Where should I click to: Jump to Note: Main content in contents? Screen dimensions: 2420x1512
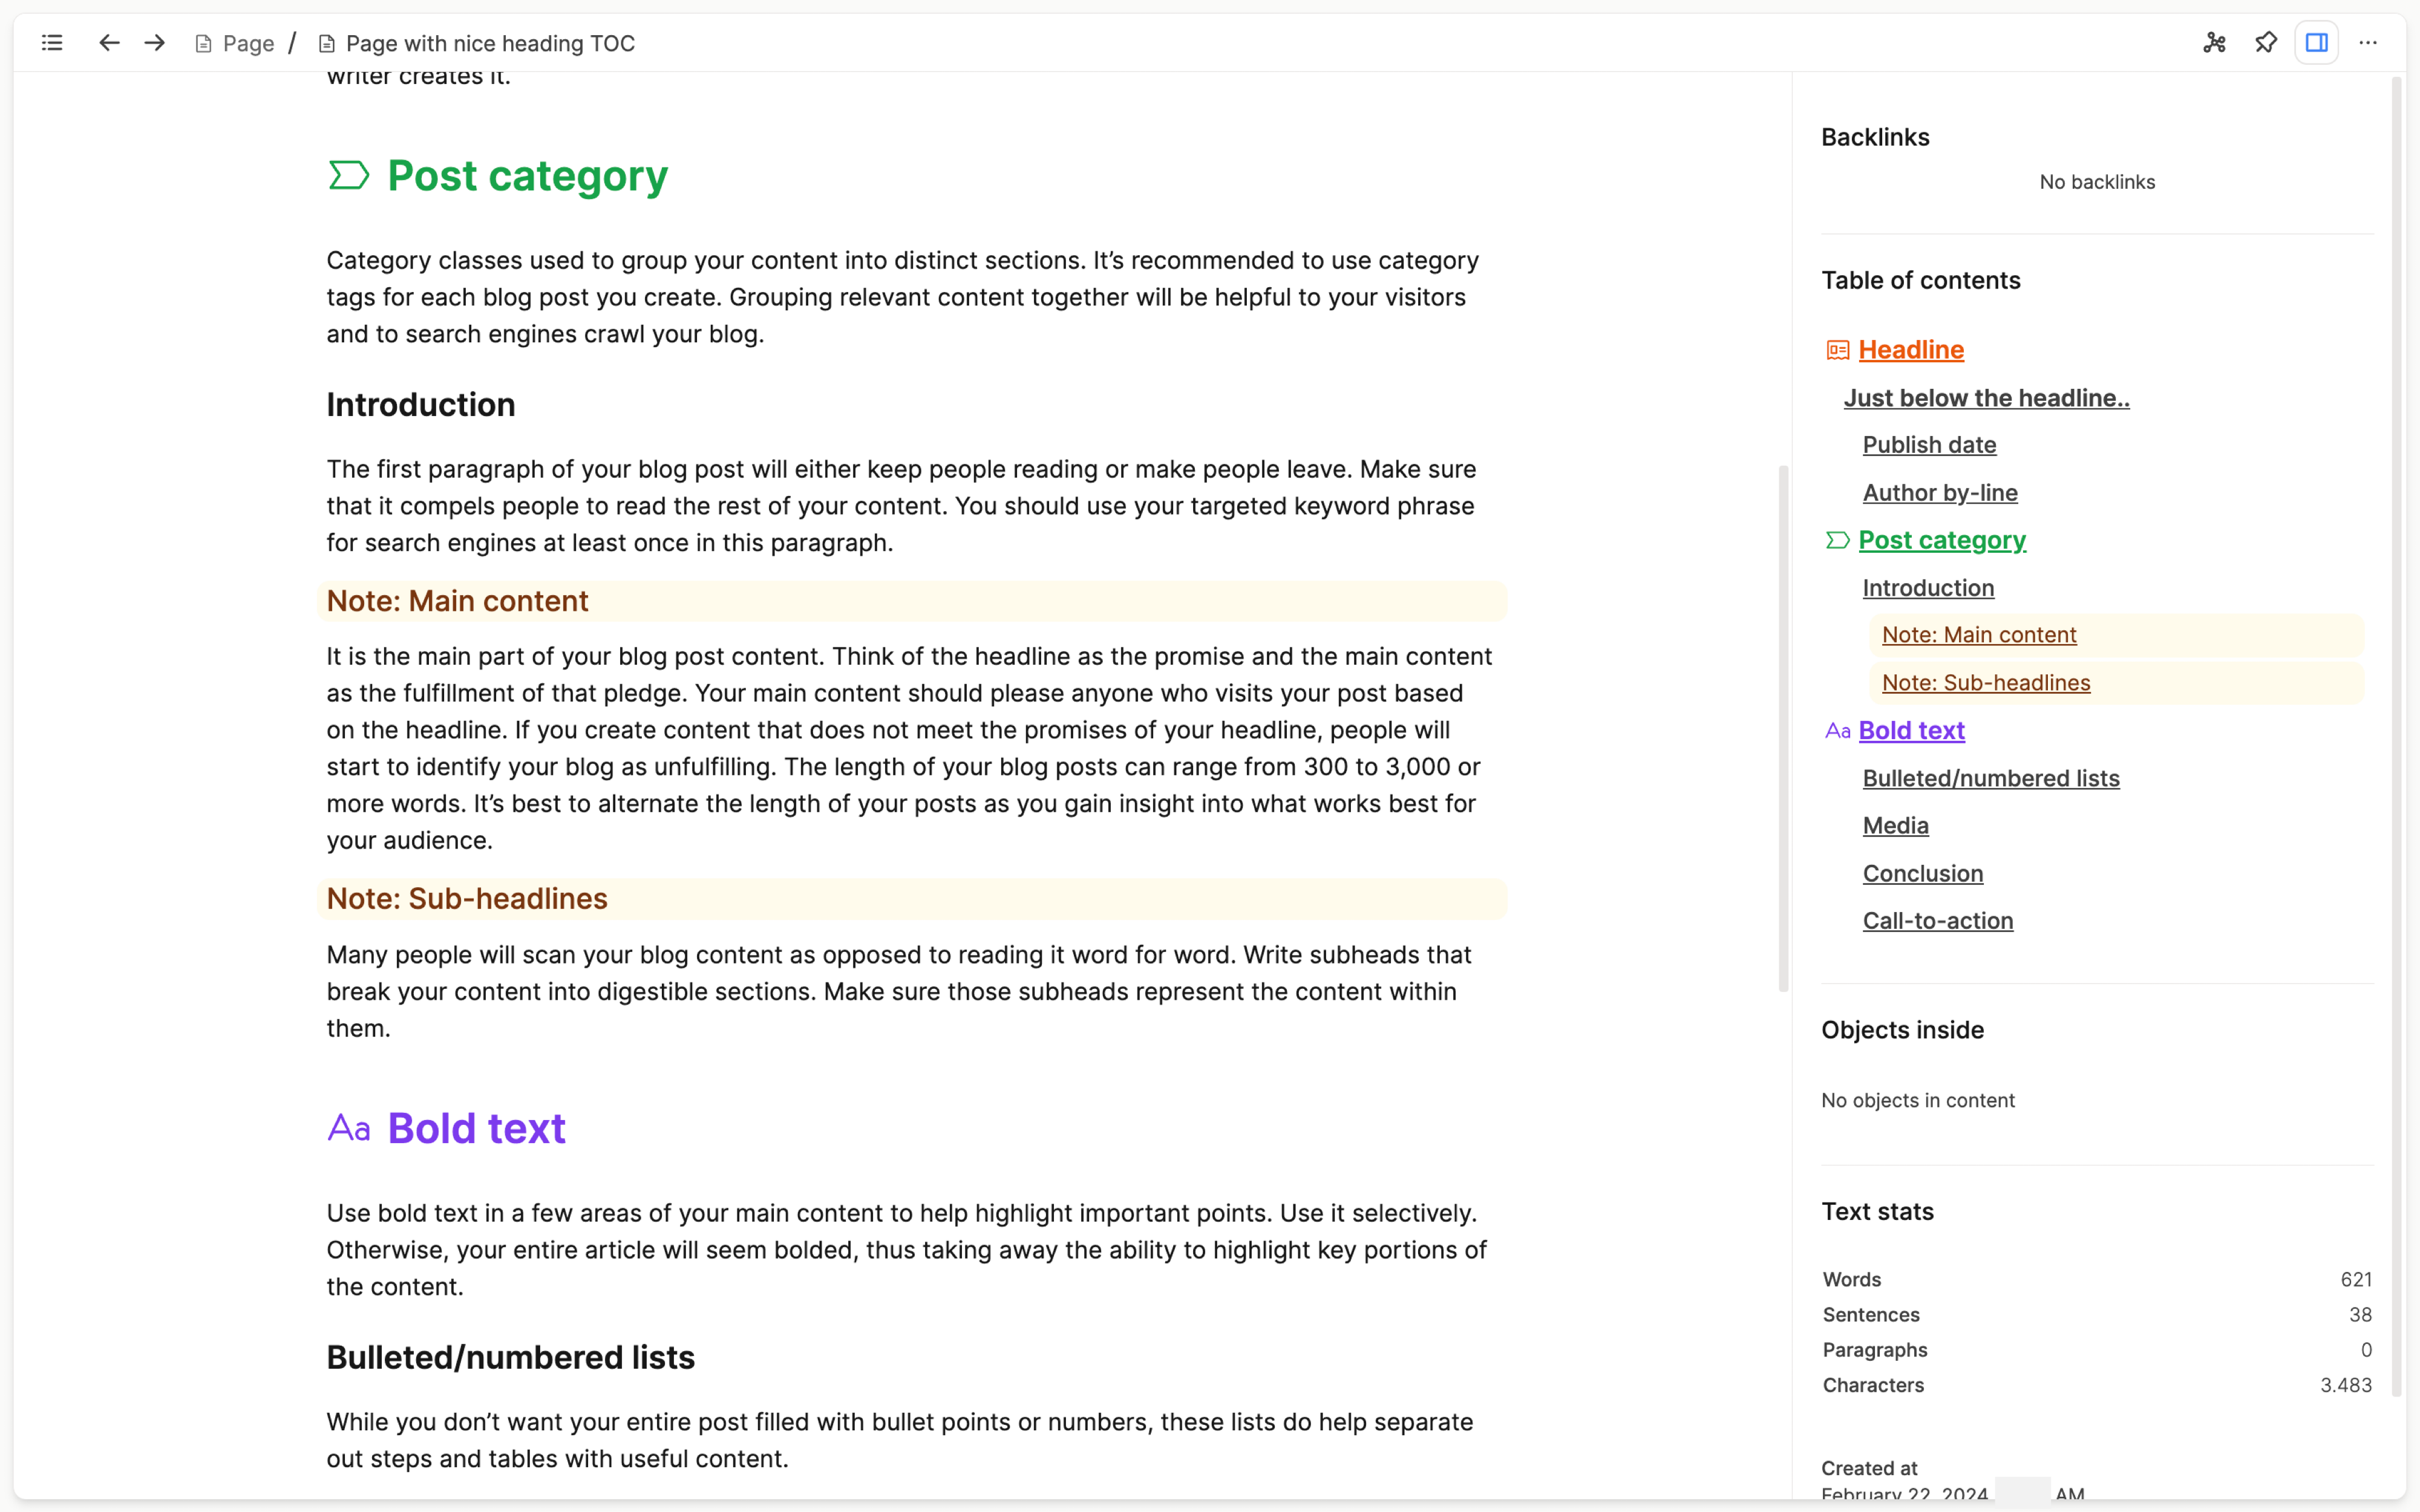(x=1979, y=635)
